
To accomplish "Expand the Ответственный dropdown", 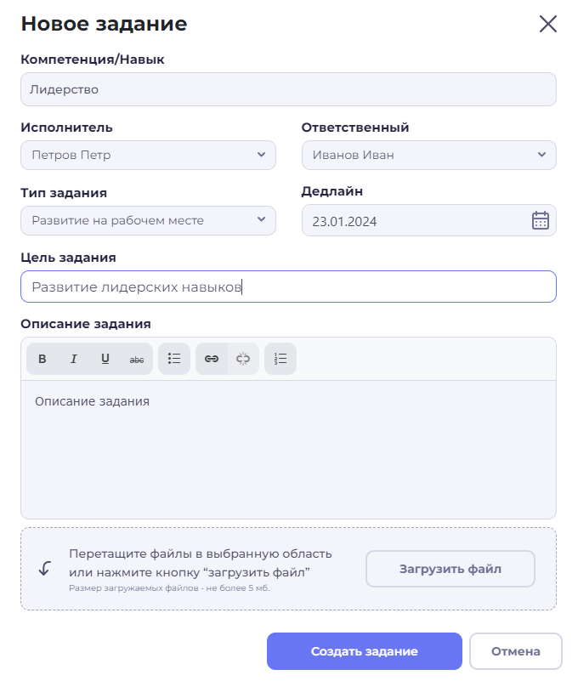I will (428, 156).
